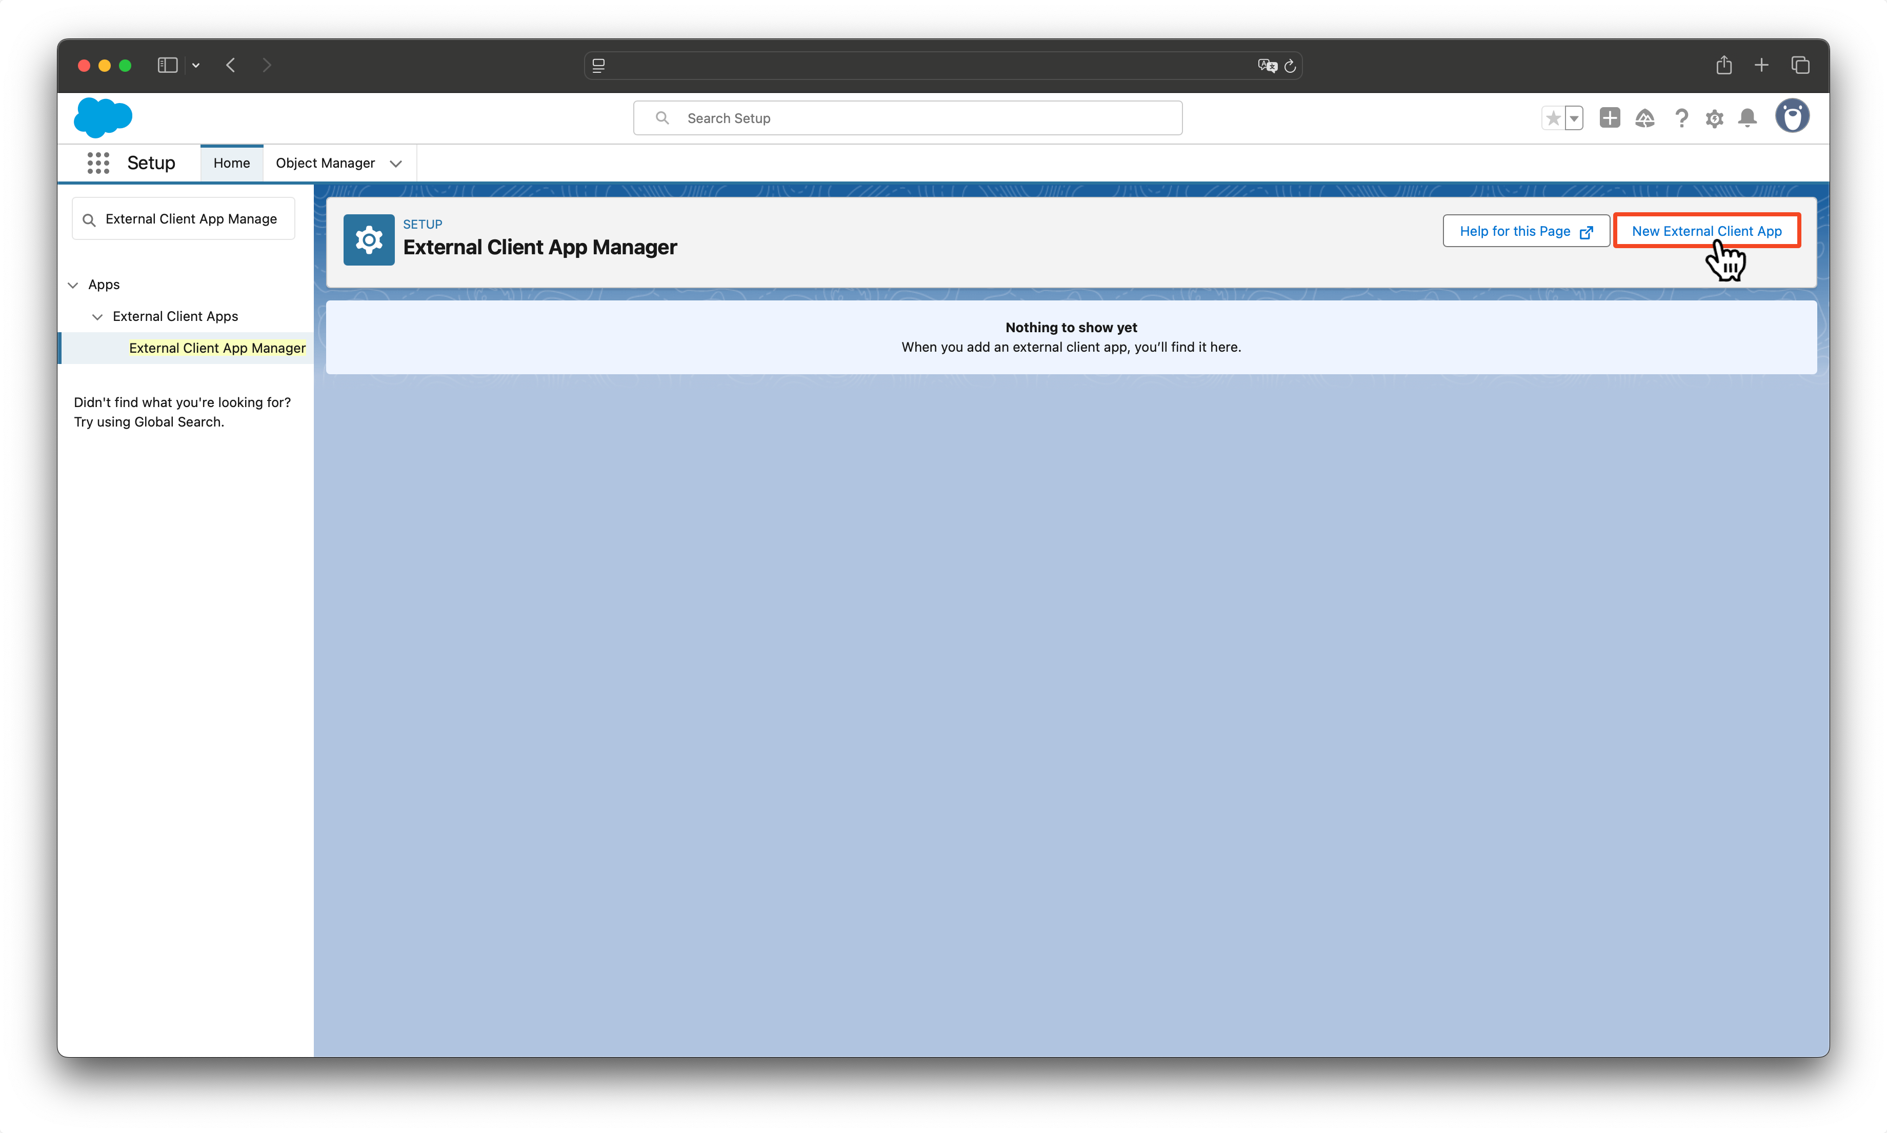Click the External Client App Manager gear icon

tap(369, 240)
